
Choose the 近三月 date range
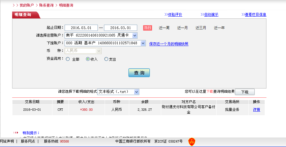pos(201,28)
